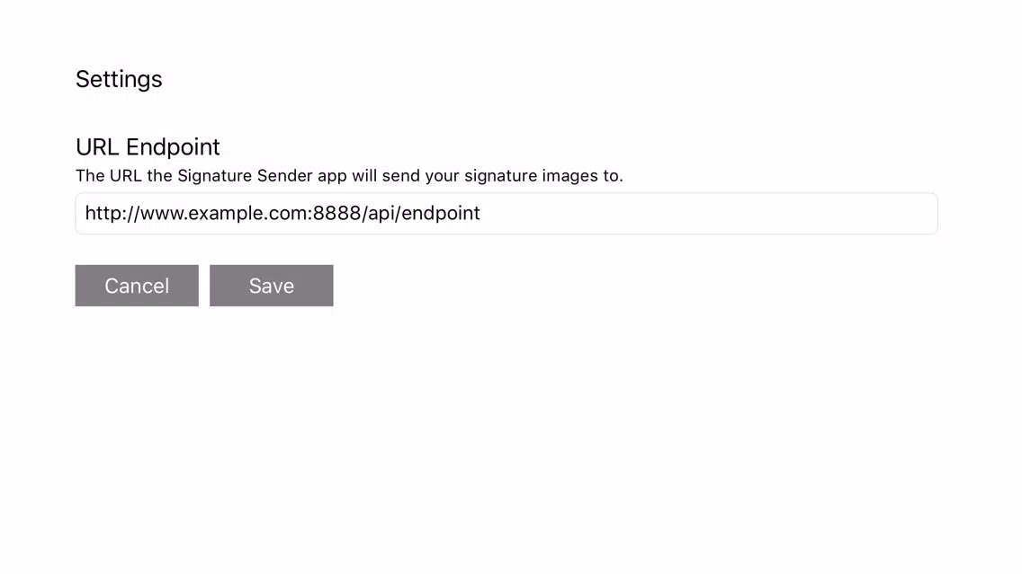Focus the URL Endpoint text field
Image resolution: width=1022 pixels, height=574 pixels.
pyautogui.click(x=507, y=214)
